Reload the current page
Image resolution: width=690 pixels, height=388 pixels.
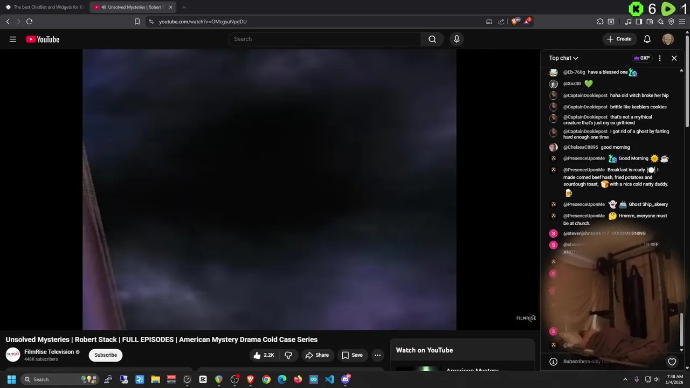tap(29, 22)
